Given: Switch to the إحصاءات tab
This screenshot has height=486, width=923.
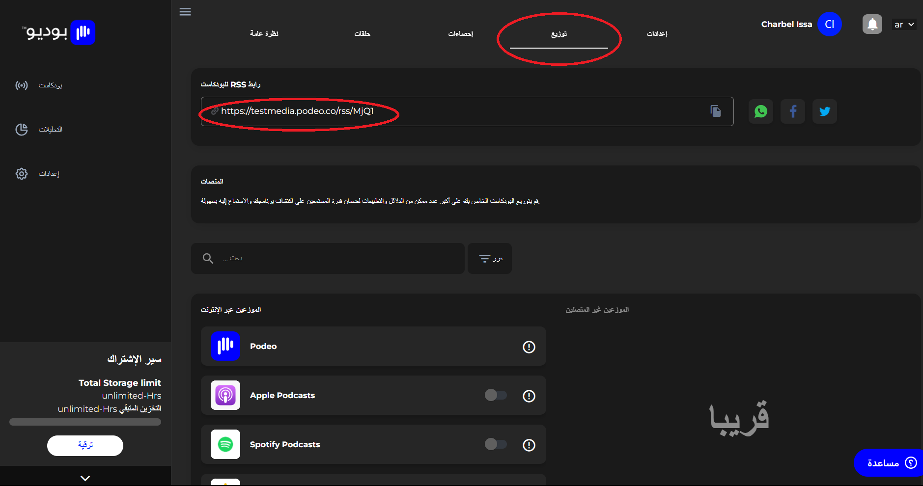Looking at the screenshot, I should (461, 33).
